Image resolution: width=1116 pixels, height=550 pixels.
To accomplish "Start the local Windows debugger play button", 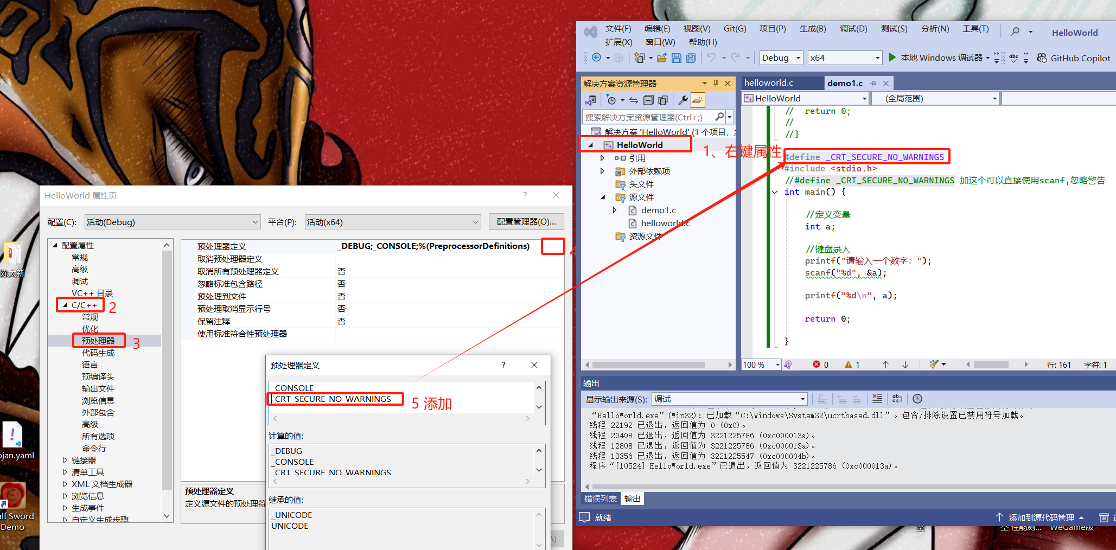I will click(892, 57).
